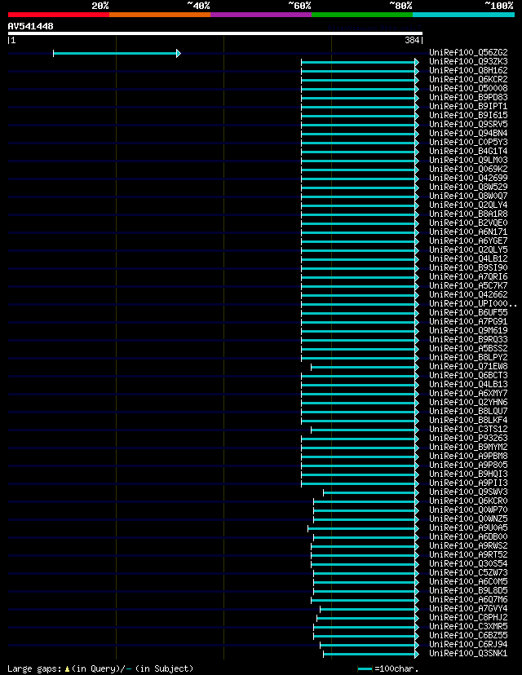
Task: Click the UniRef100_B9HQI3 hit name
Action: pyautogui.click(x=468, y=474)
